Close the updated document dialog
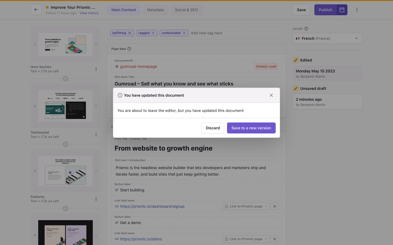 pos(271,95)
